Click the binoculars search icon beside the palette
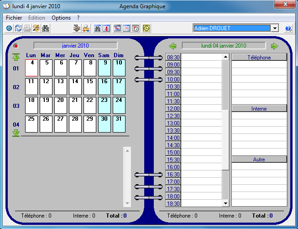The height and width of the screenshot is (229, 298). point(46,28)
